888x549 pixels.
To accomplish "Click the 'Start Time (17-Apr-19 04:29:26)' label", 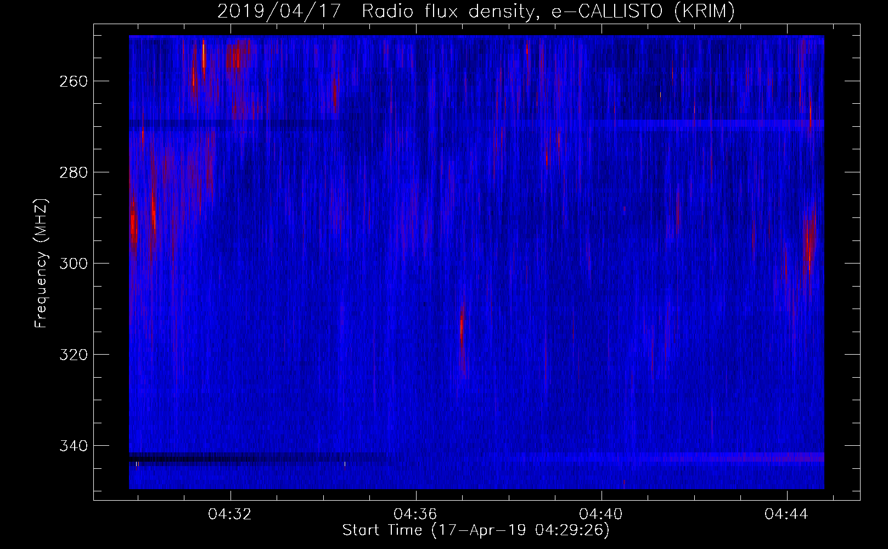I will click(x=476, y=530).
